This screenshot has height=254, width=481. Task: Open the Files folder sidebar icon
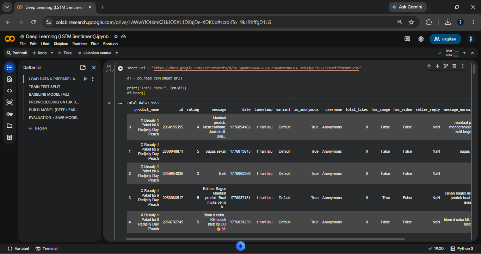pos(10,126)
